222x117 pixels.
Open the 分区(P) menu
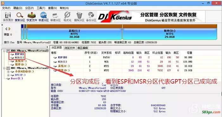click(x=29, y=8)
